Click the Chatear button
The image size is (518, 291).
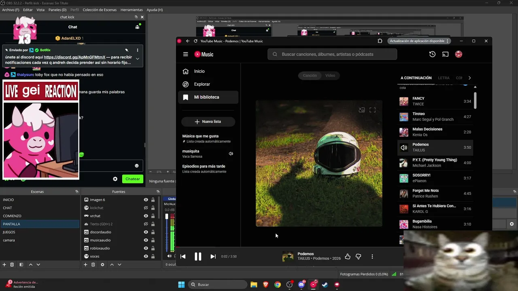133,179
